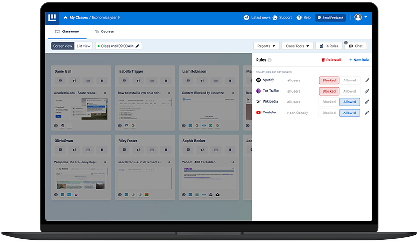Screen dimensions: 417x243
Task: Open the Chat button
Action: (355, 46)
